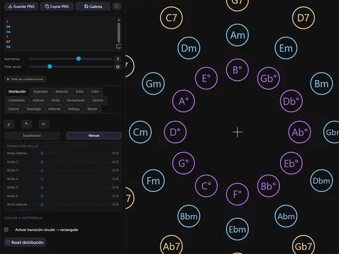Click the F° diminished chord node
The width and height of the screenshot is (339, 254).
(x=238, y=194)
